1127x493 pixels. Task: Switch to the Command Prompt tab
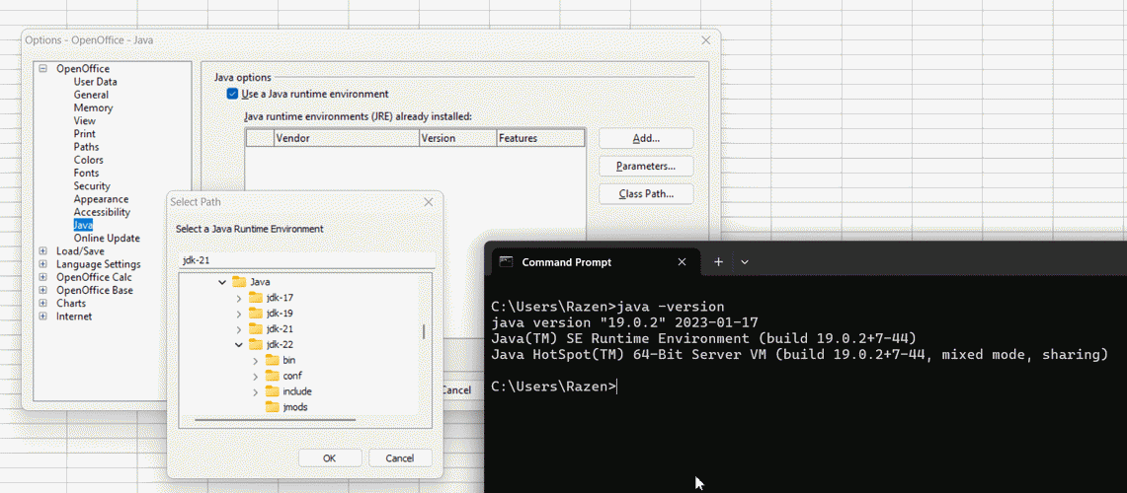tap(596, 262)
